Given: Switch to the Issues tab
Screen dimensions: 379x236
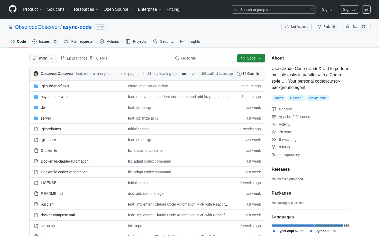Looking at the screenshot, I should [45, 41].
